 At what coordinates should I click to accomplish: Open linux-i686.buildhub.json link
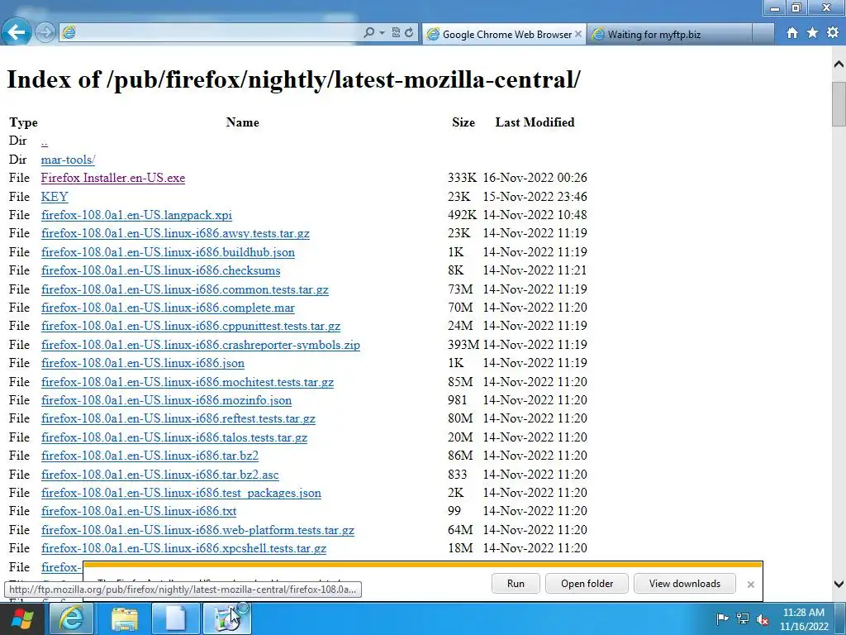coord(168,252)
